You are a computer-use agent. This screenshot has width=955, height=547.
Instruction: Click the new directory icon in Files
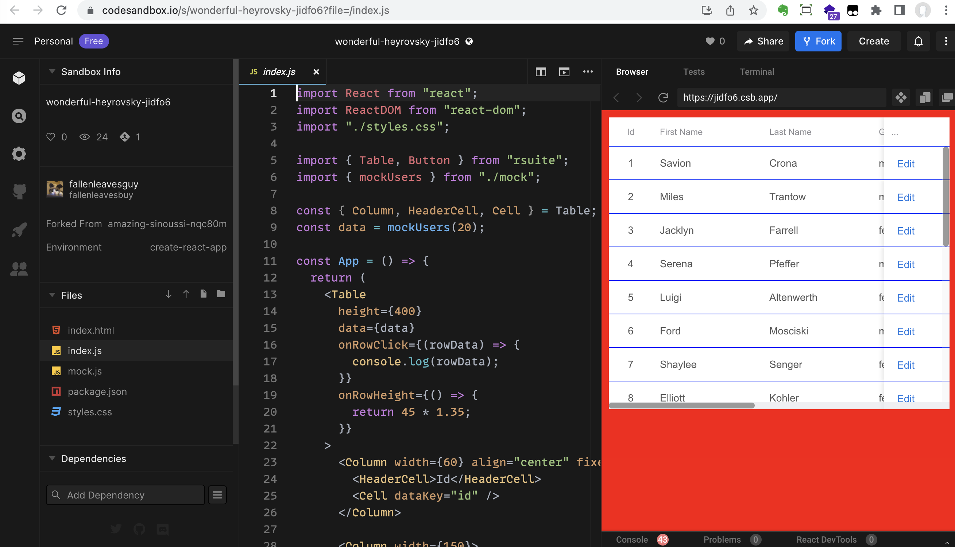tap(221, 294)
